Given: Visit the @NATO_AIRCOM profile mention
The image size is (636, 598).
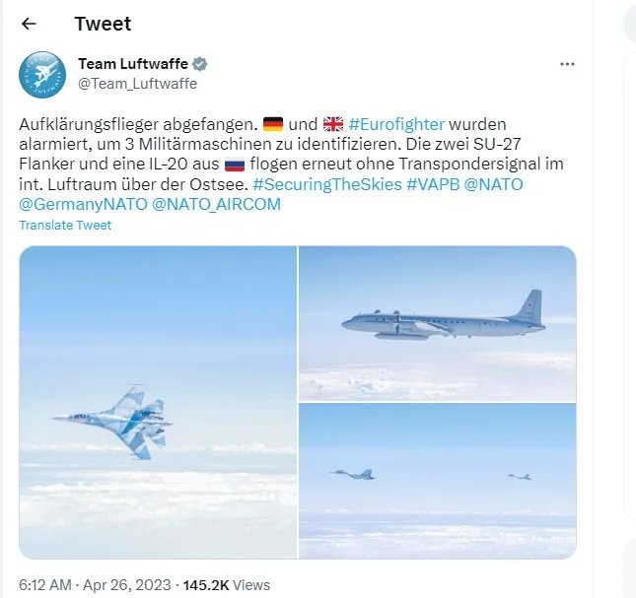Looking at the screenshot, I should click(217, 204).
